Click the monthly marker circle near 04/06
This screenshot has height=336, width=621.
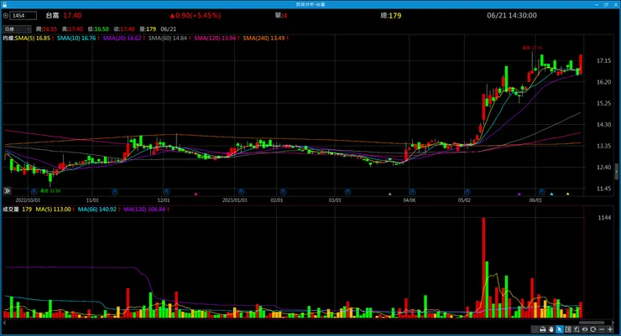(x=412, y=192)
